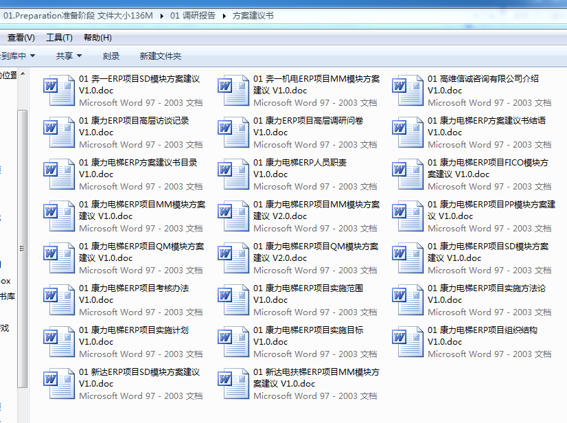This screenshot has width=567, height=423.
Task: Expand arrow after 01 调研报告 breadcrumb
Action: (224, 16)
